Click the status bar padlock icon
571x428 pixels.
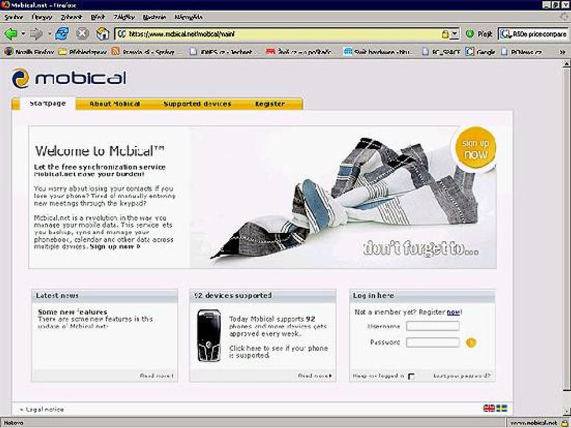click(565, 423)
